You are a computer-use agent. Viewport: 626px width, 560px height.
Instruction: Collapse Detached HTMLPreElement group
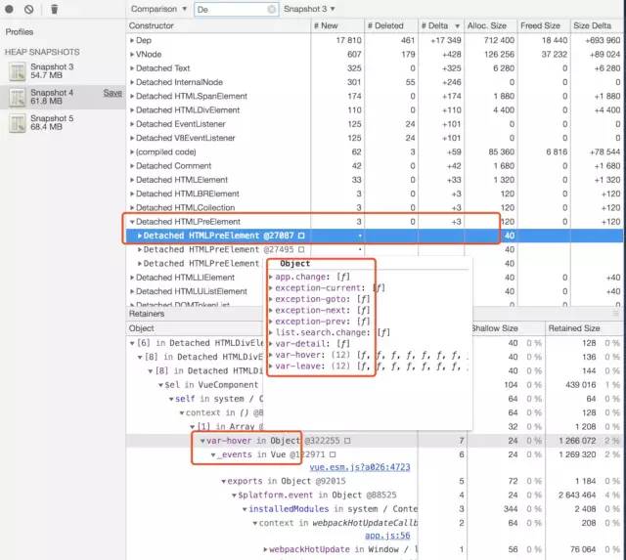pyautogui.click(x=132, y=222)
